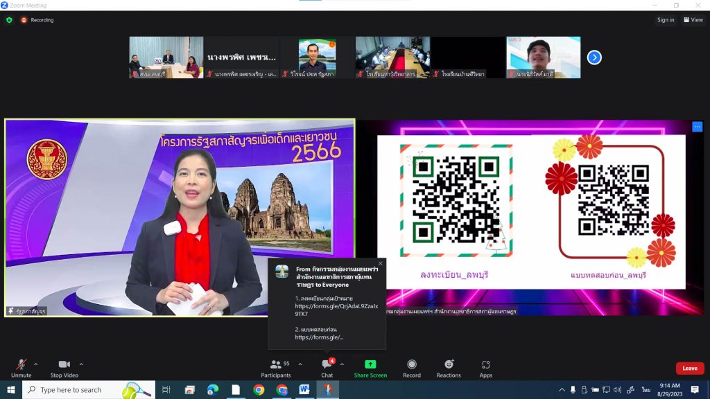Screen dimensions: 710x399
Task: Open Windows notification center
Action: click(x=695, y=390)
